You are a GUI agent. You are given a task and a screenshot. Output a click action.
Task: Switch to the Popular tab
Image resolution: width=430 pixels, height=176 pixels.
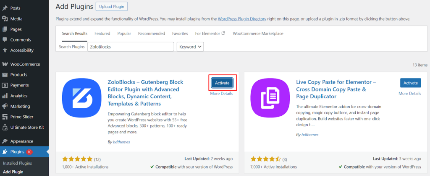coord(124,33)
